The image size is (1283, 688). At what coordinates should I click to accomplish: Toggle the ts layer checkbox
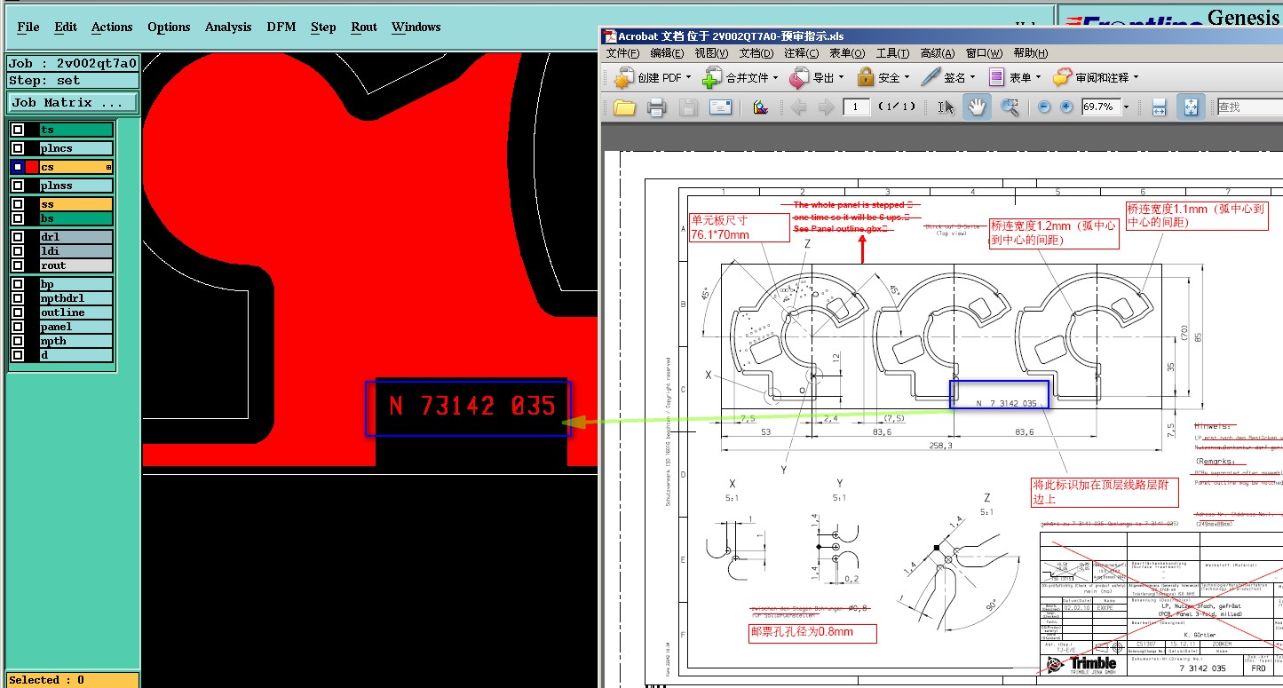18,130
